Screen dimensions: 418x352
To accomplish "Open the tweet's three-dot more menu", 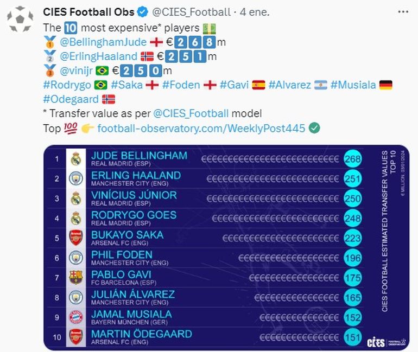I will click(x=402, y=12).
